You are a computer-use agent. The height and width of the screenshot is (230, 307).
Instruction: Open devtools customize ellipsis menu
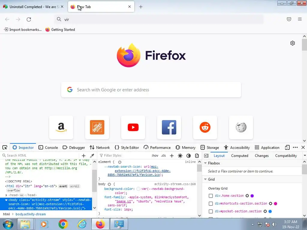click(x=295, y=147)
